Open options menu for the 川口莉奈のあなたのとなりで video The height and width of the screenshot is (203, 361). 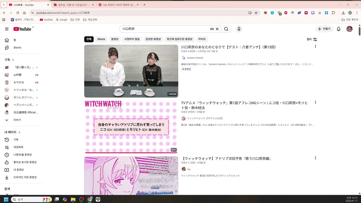pyautogui.click(x=315, y=47)
